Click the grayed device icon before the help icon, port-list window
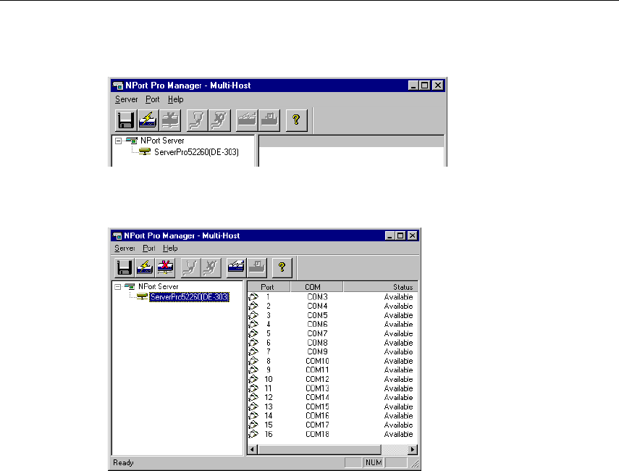This screenshot has width=619, height=471. click(257, 267)
